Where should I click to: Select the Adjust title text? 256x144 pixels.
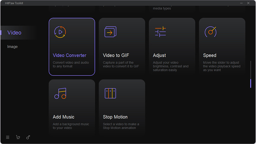click(x=159, y=55)
